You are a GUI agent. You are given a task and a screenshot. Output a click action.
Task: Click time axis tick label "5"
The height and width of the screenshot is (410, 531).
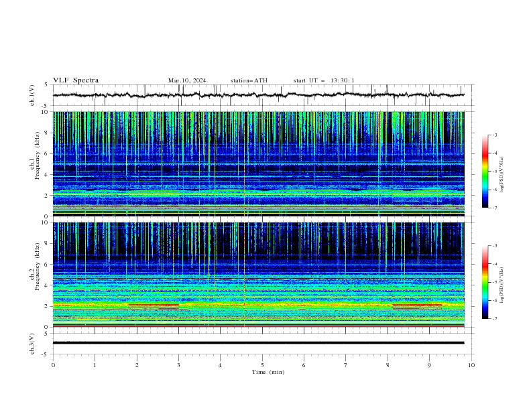click(x=262, y=365)
